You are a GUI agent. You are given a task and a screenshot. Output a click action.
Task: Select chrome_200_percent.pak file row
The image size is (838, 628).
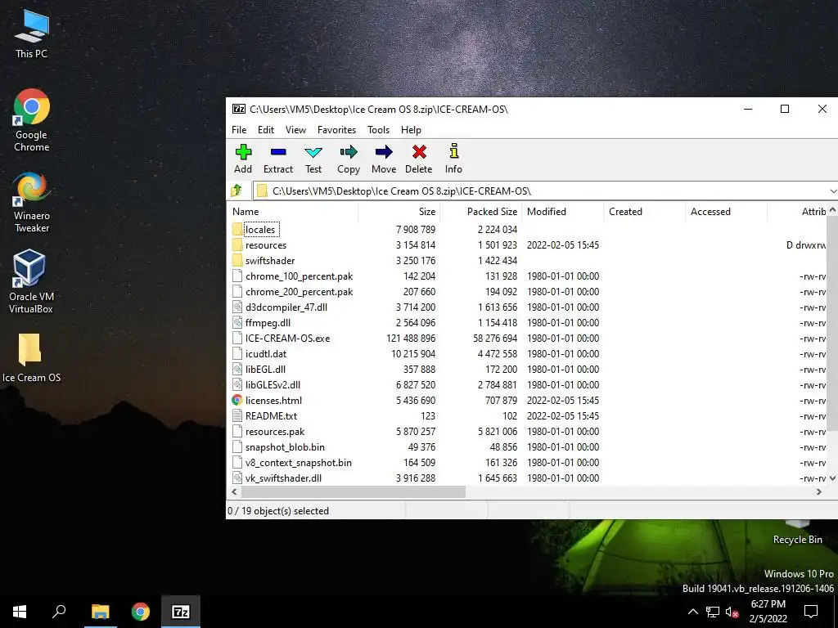pos(528,292)
